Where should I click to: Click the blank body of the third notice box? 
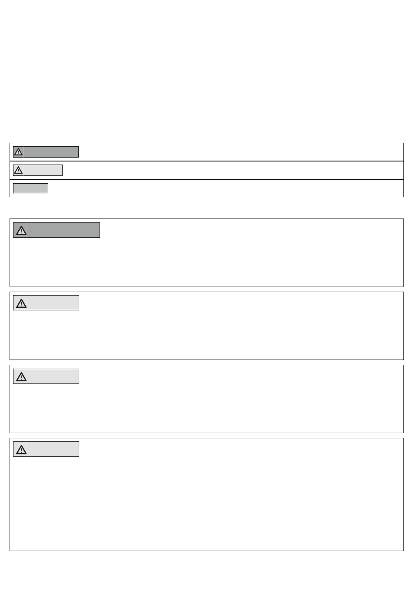206,408
